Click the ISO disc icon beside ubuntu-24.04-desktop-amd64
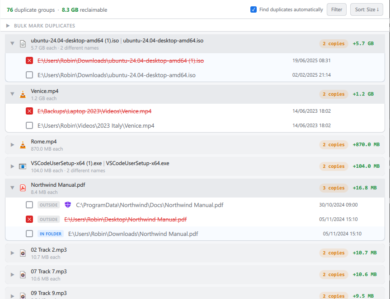 tap(23, 44)
